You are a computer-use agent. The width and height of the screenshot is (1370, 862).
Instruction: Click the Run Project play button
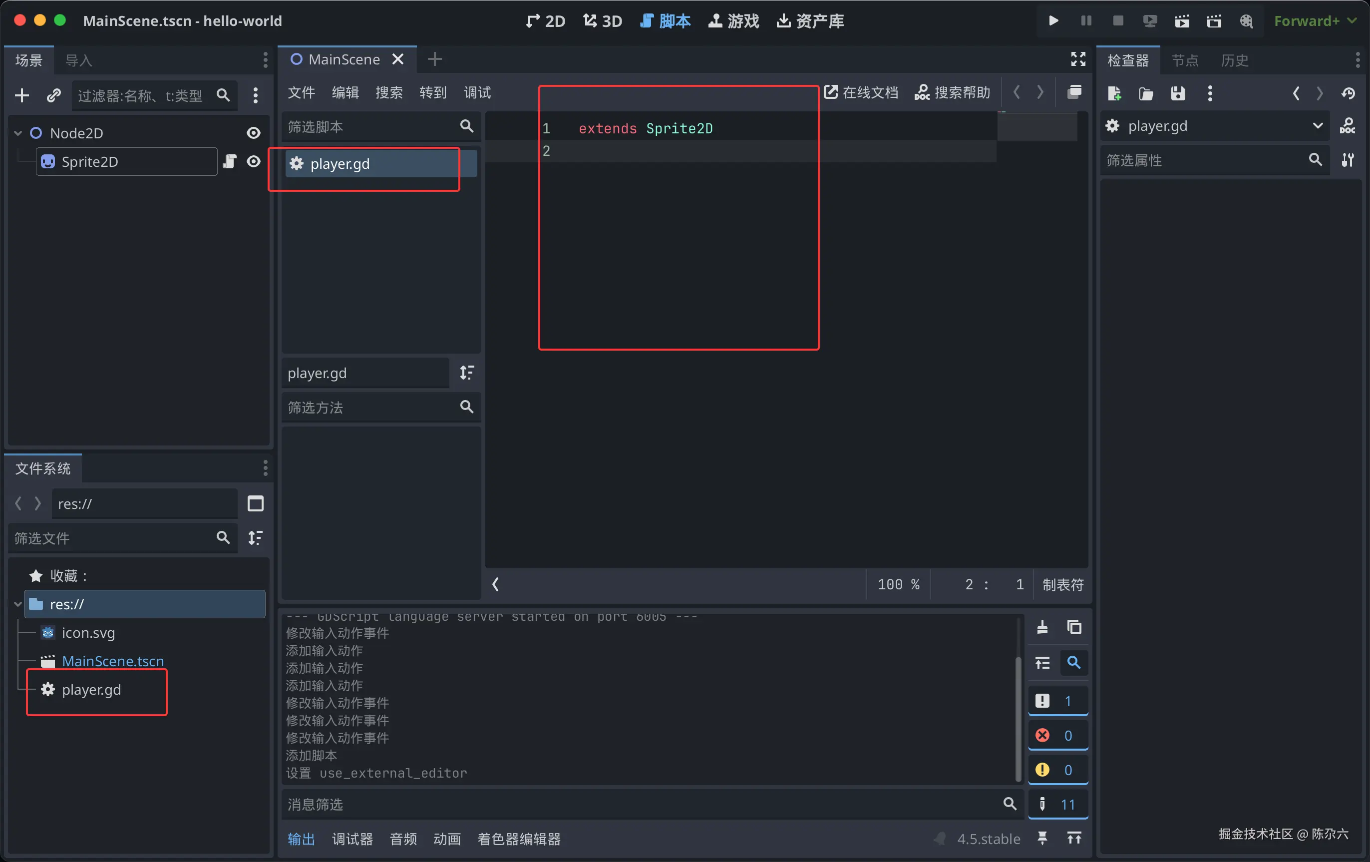tap(1053, 21)
